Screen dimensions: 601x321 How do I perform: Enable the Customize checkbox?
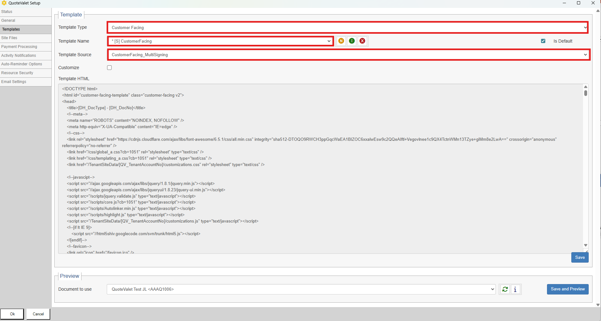point(109,68)
